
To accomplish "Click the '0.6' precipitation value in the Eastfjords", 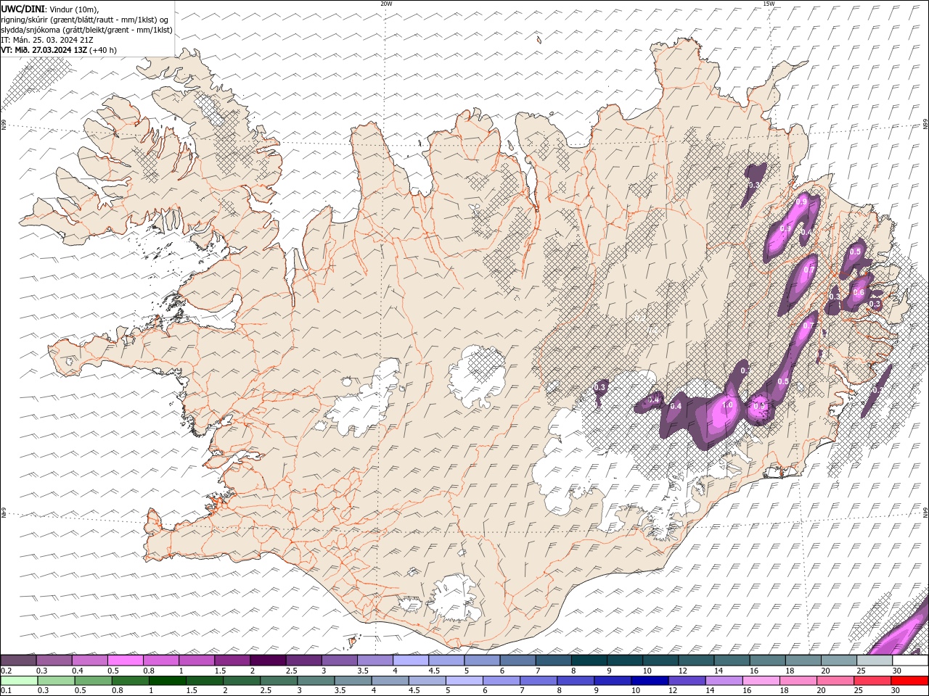I will pos(859,293).
